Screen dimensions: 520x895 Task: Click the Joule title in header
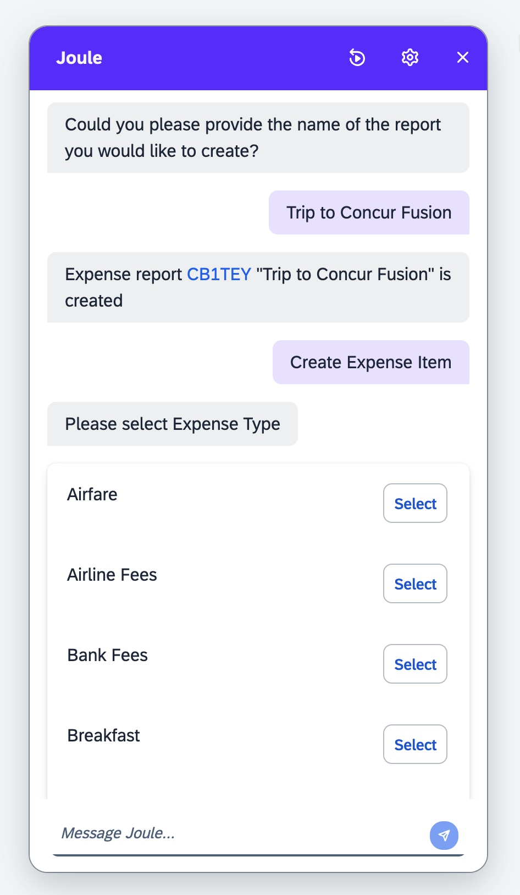79,58
